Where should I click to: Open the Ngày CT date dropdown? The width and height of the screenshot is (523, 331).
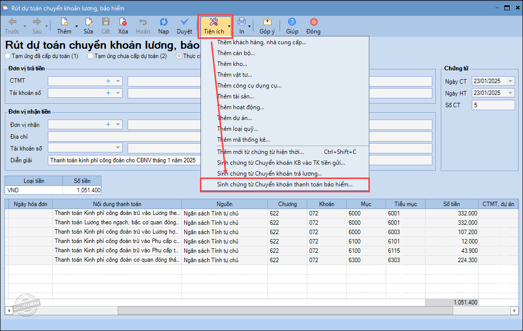pyautogui.click(x=510, y=81)
